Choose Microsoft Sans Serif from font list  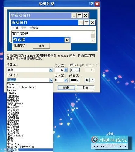click(30, 87)
